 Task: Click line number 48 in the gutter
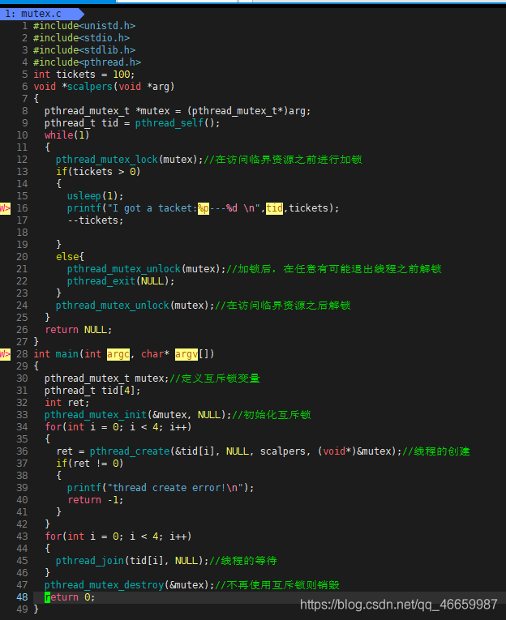(x=22, y=597)
